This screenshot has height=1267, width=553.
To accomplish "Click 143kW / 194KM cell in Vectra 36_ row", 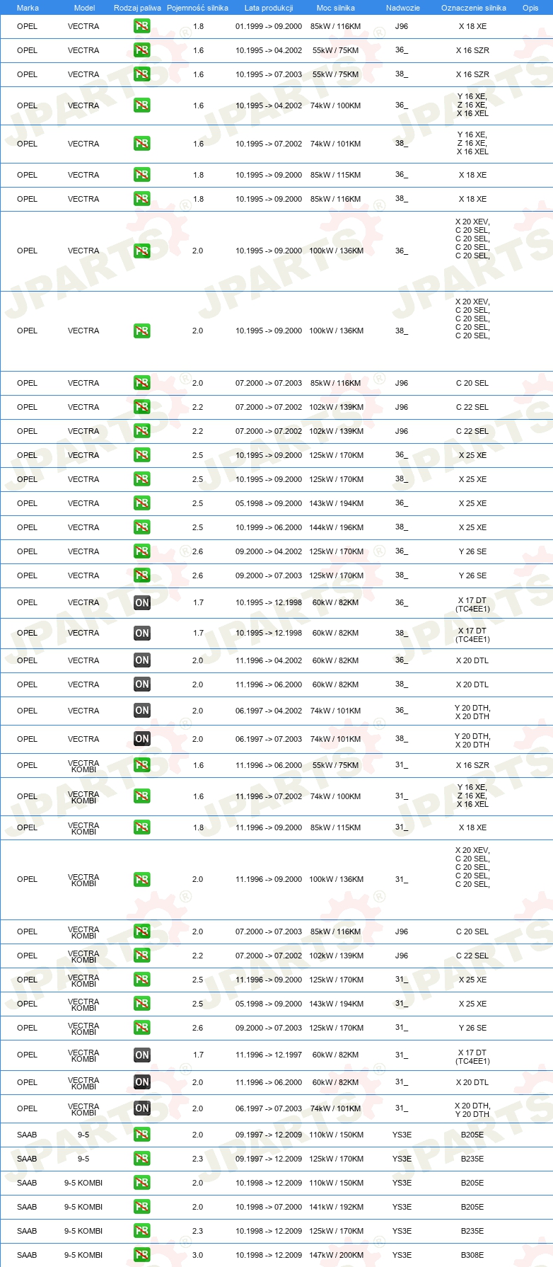I will pos(337,503).
